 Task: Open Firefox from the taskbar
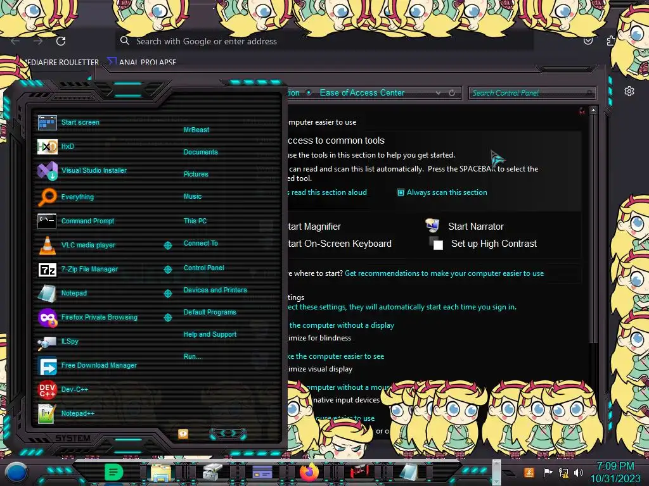[x=309, y=472]
